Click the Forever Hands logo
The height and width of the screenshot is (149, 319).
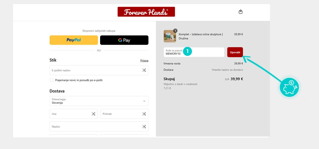point(146,12)
